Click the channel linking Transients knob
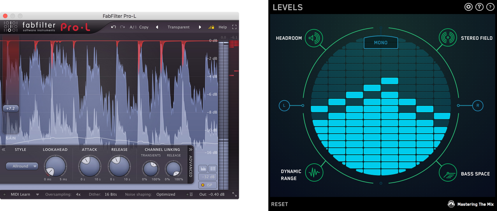 click(x=150, y=169)
